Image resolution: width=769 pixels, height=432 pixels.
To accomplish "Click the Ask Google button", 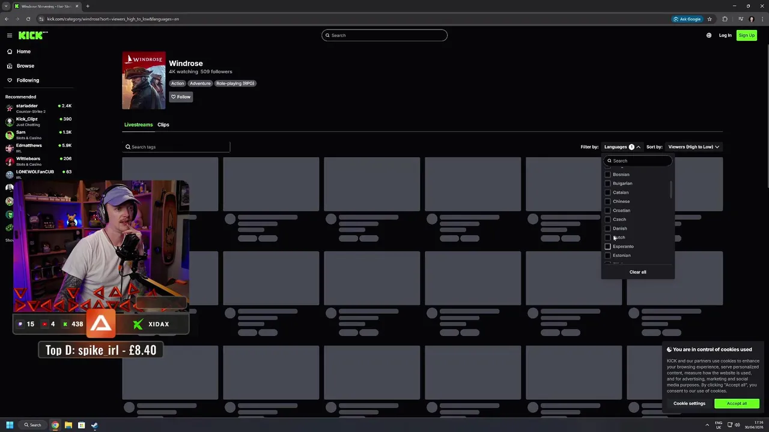I will (x=687, y=19).
